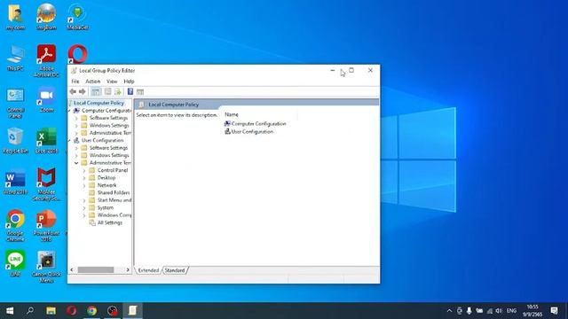Click the Show/Hide Action Pane toolbar icon

tap(140, 91)
